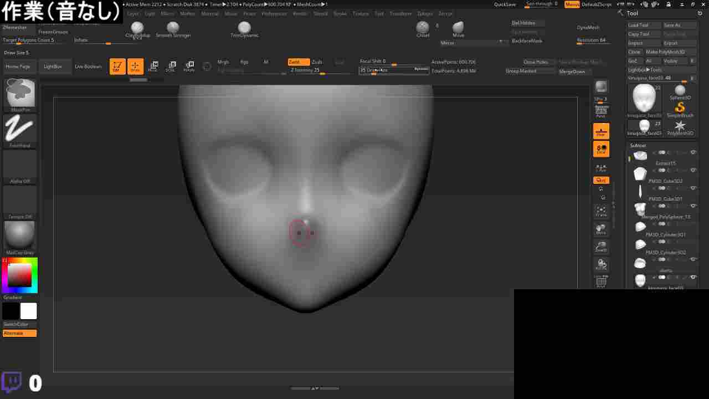Toggle visibility of PM3D_Cube3D2 subtool
Viewport: 709px width, 399px height.
(x=693, y=188)
